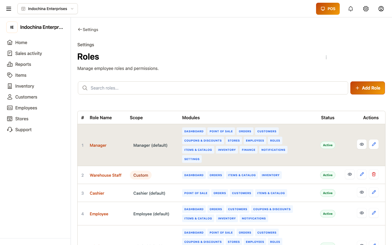Click 'Employee (default)' scope cell
The width and height of the screenshot is (392, 245).
click(x=151, y=214)
